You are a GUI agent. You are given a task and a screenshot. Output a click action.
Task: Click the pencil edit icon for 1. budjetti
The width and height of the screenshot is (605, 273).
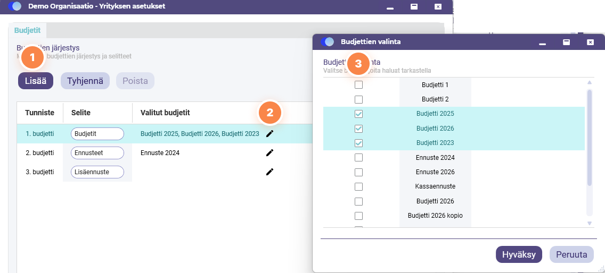269,134
